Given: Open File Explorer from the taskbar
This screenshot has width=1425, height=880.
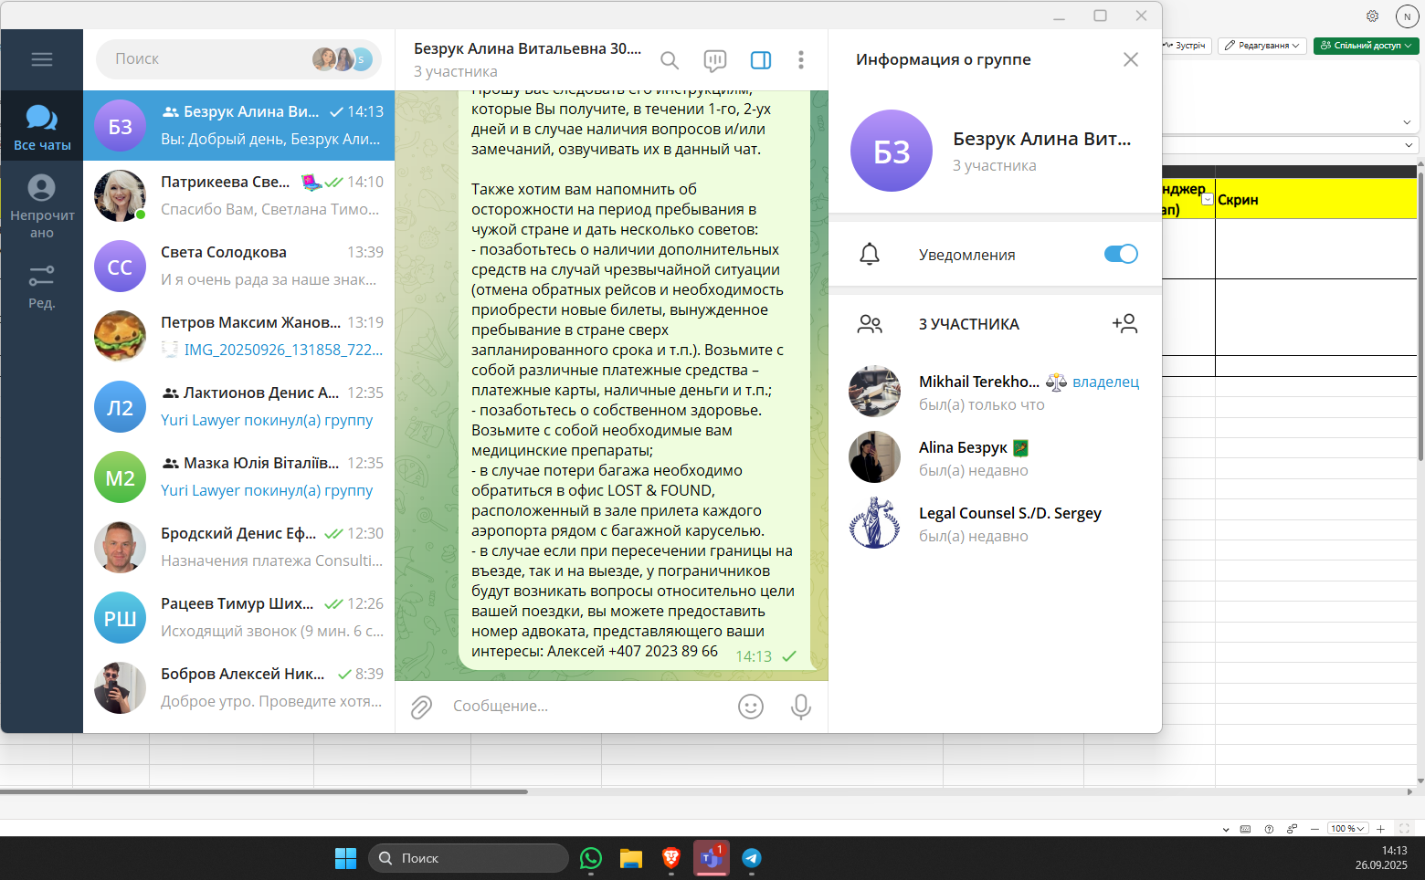Looking at the screenshot, I should (x=631, y=858).
